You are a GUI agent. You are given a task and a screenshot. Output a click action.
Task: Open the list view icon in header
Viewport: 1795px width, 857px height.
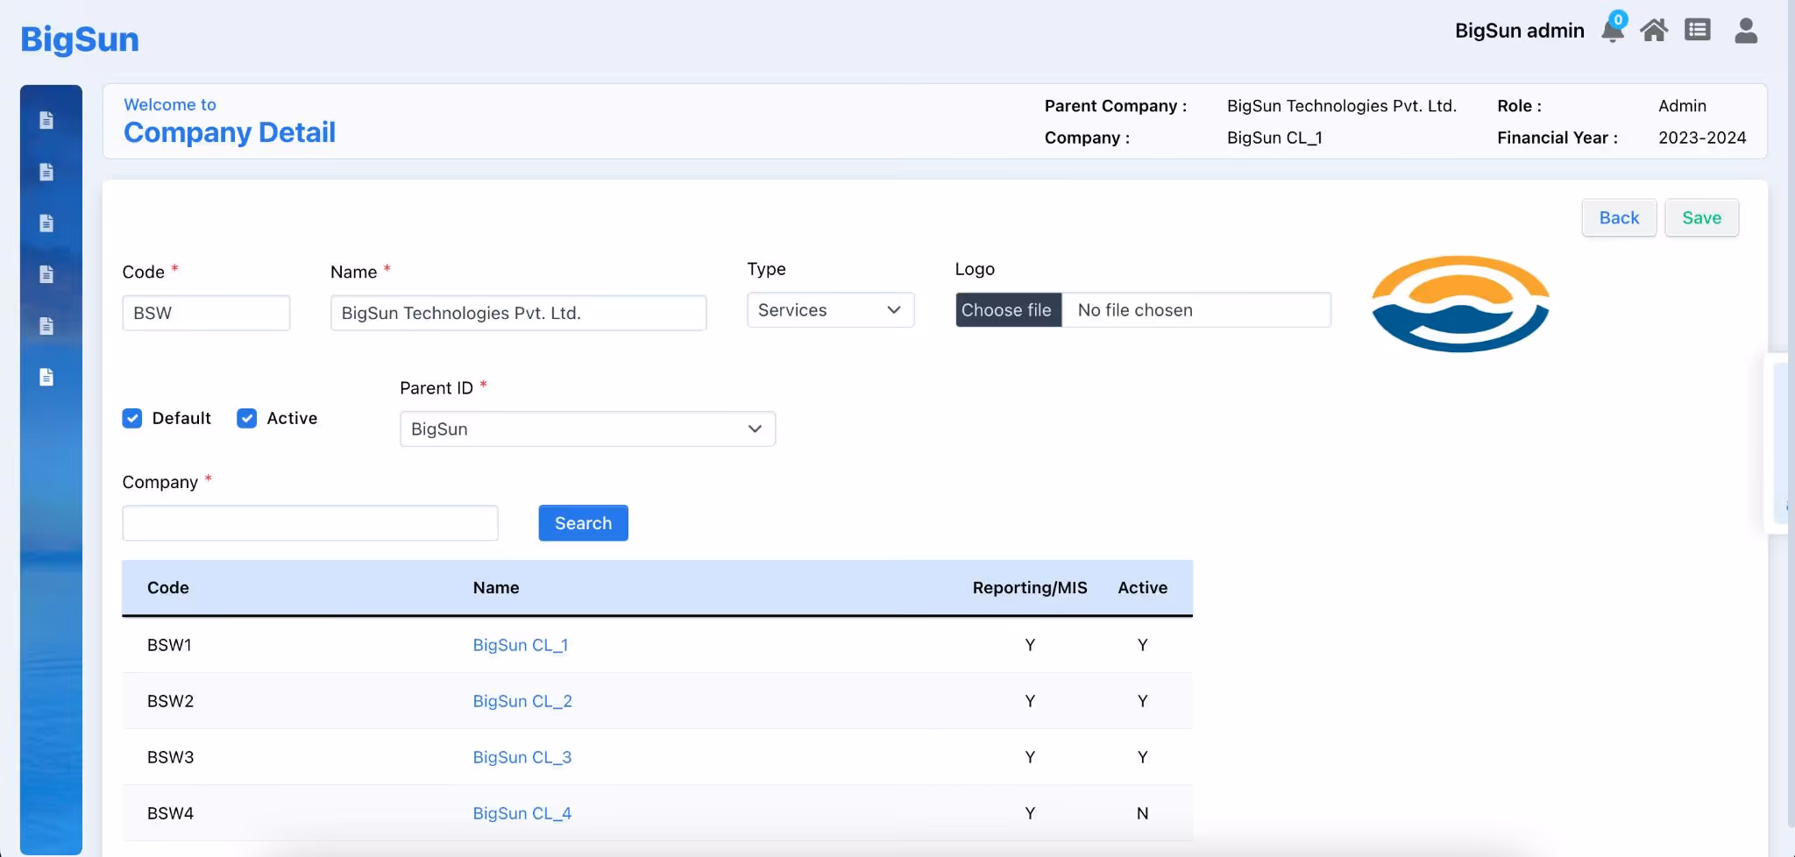click(1698, 30)
